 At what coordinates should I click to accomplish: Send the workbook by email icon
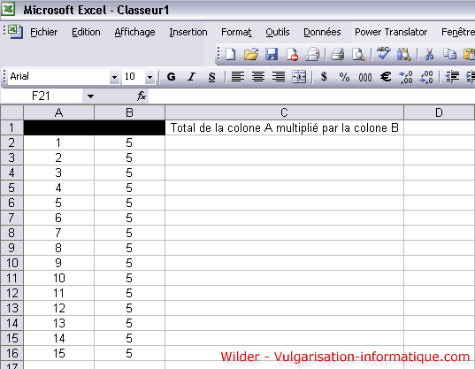tap(312, 55)
